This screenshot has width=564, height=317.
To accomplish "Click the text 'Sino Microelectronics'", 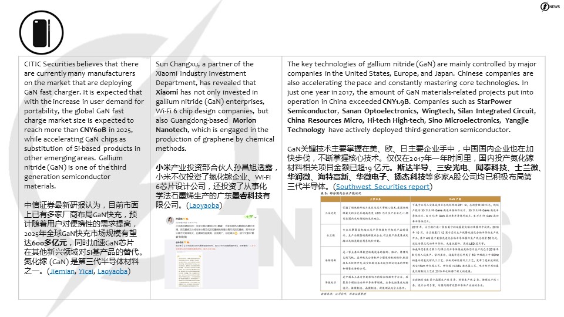I will click(464, 120).
